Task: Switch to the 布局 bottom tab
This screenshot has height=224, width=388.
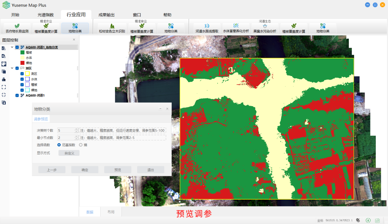Action: tap(111, 212)
